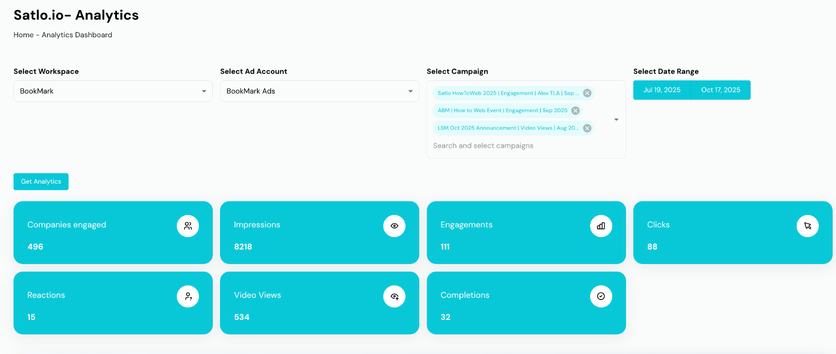Remove Satlo HowToWeb 2025 campaign chip
This screenshot has width=836, height=354.
pos(587,93)
